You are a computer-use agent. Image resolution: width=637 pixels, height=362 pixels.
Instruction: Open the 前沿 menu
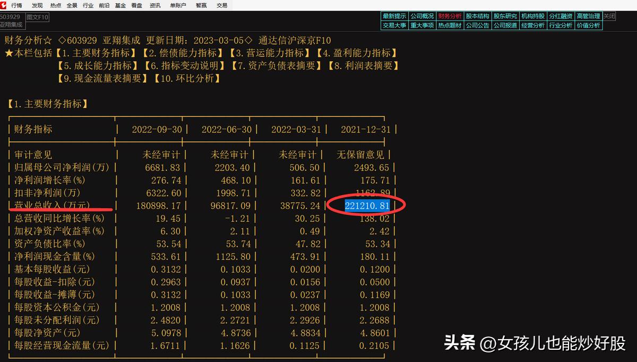104,5
